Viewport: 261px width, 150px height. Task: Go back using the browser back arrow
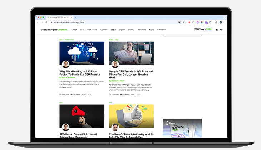tap(38, 22)
